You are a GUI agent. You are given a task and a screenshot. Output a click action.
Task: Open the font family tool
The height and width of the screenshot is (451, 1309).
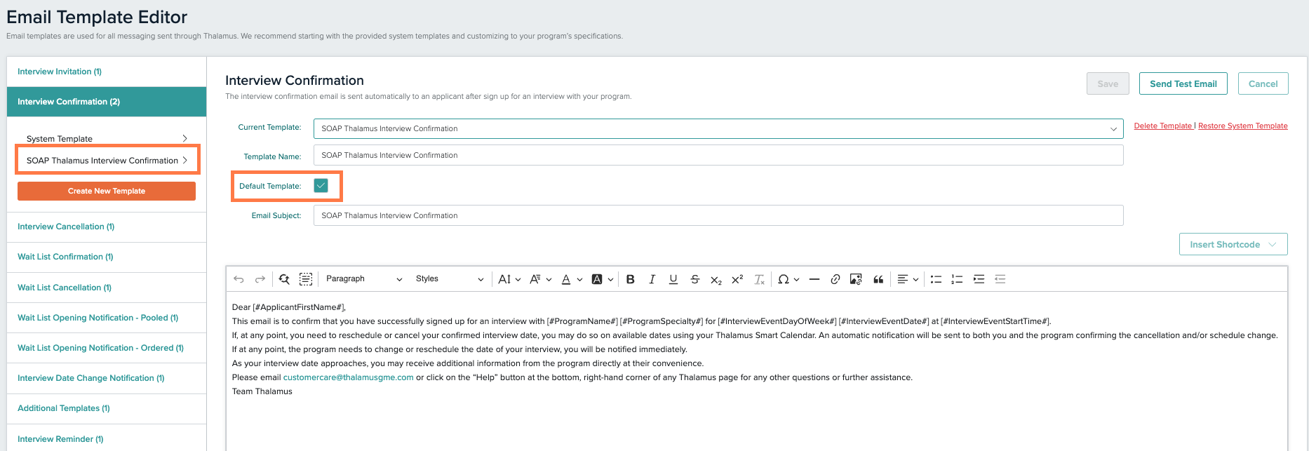[x=535, y=279]
